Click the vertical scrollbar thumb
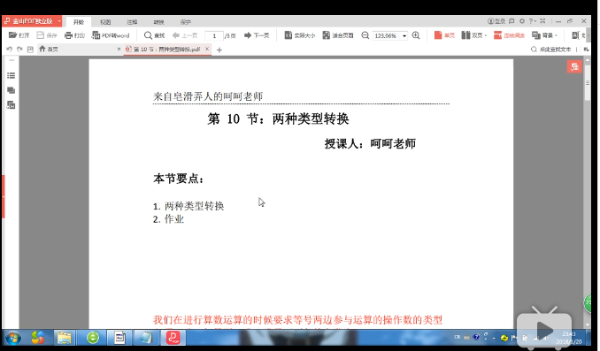The width and height of the screenshot is (600, 351). [588, 83]
